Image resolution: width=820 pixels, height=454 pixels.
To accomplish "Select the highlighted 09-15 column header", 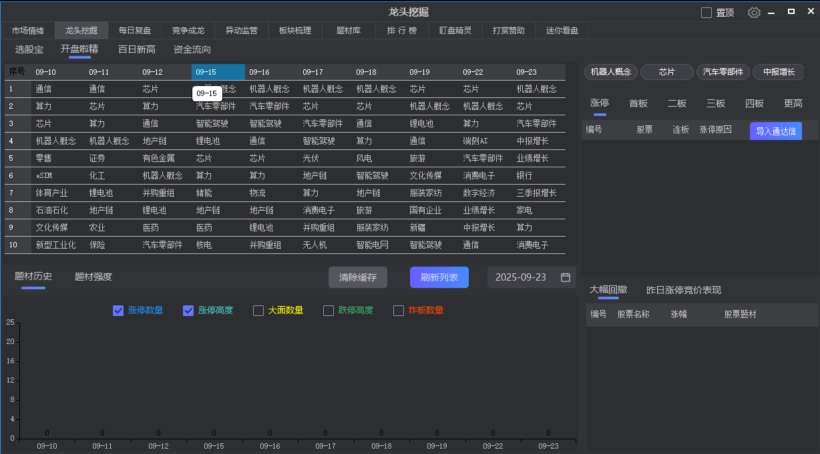I will (x=217, y=72).
